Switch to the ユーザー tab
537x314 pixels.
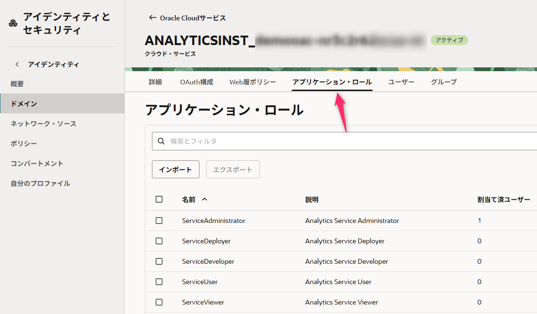click(401, 82)
